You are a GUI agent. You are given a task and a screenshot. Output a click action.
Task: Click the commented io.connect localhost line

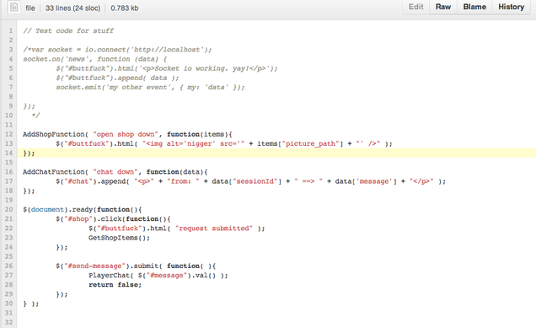(x=117, y=50)
